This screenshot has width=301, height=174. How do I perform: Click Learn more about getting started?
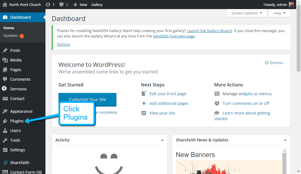246,113
